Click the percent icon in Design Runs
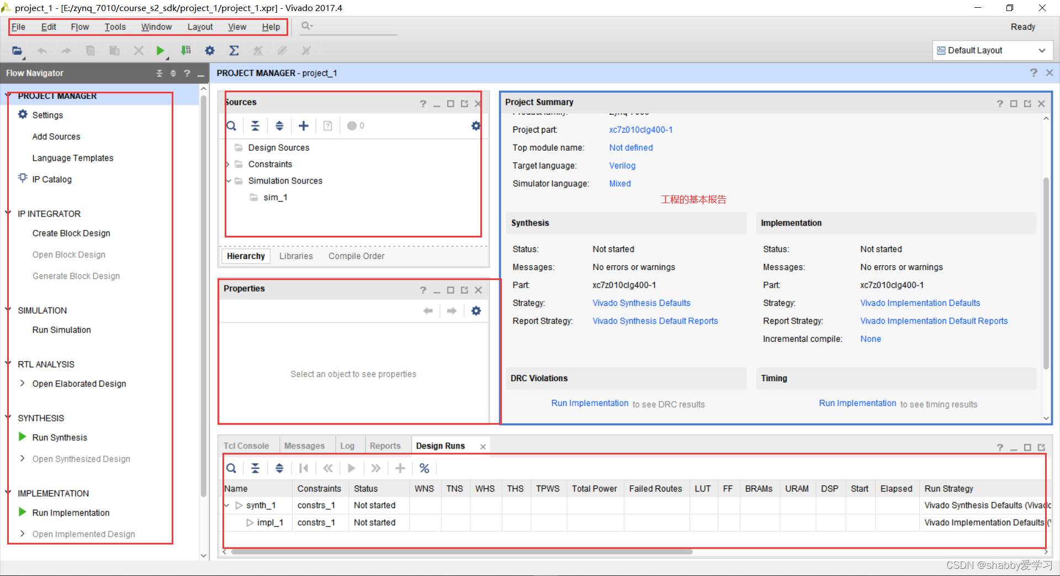The width and height of the screenshot is (1060, 576). (424, 468)
